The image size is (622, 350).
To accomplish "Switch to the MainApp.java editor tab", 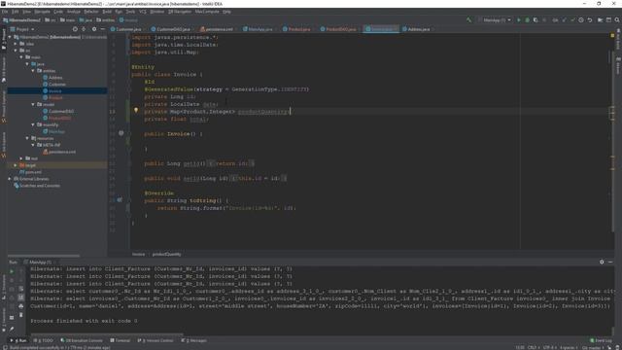I will [259, 29].
